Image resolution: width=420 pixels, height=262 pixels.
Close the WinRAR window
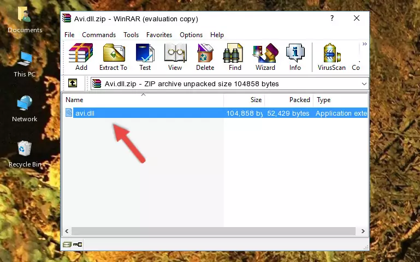coord(357,18)
